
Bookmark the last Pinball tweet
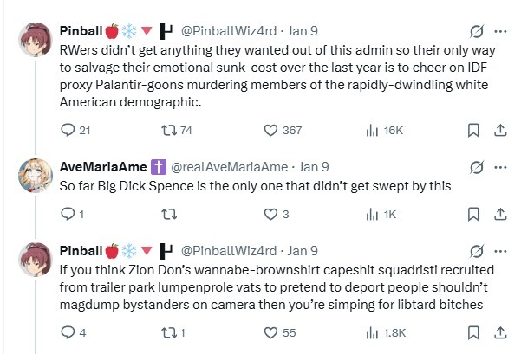tap(473, 331)
